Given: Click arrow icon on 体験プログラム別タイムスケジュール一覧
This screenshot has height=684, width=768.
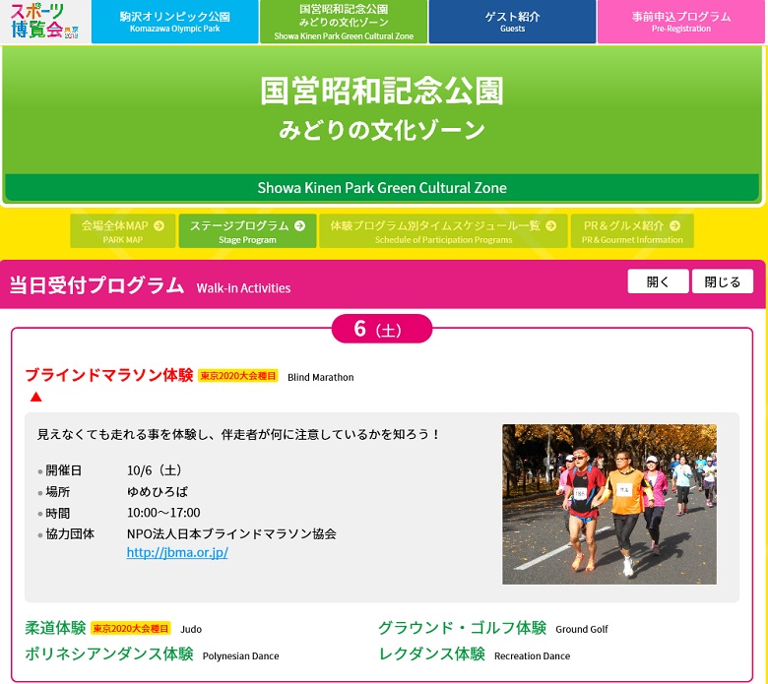Looking at the screenshot, I should click(550, 225).
